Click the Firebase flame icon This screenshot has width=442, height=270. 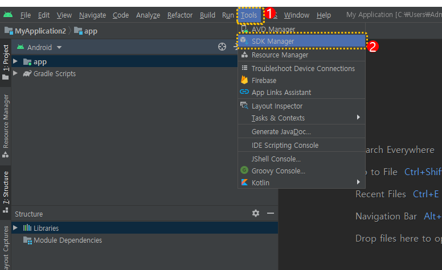click(x=244, y=80)
